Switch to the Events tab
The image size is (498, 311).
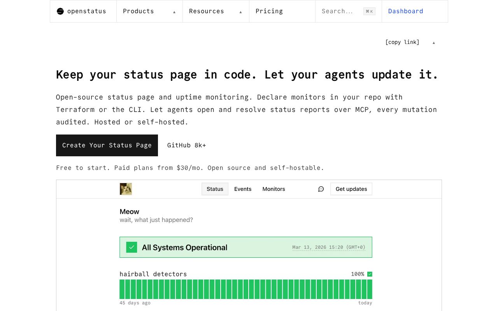(x=243, y=189)
